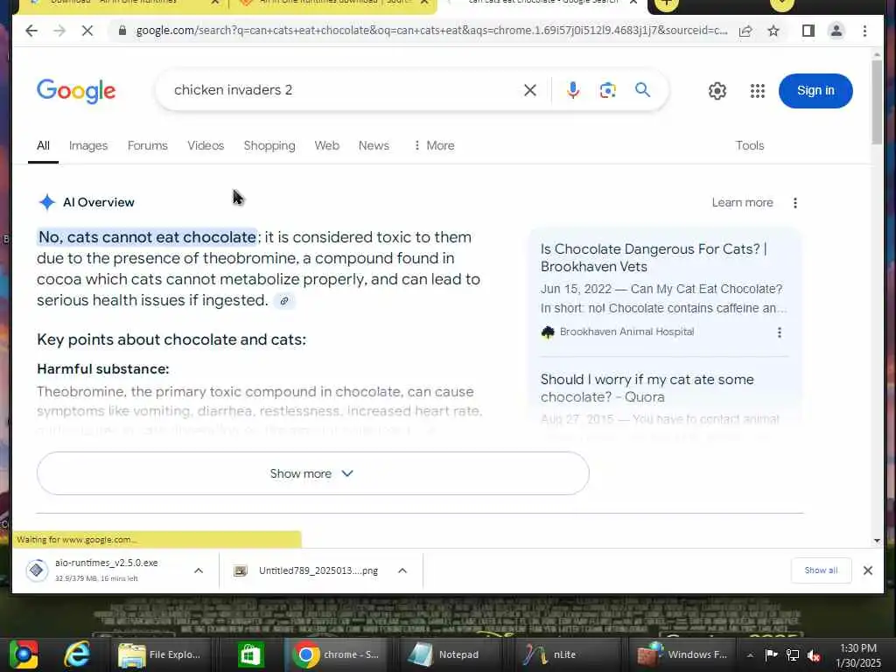Viewport: 896px width, 672px height.
Task: Expand AI Overview with Show more
Action: [x=312, y=473]
